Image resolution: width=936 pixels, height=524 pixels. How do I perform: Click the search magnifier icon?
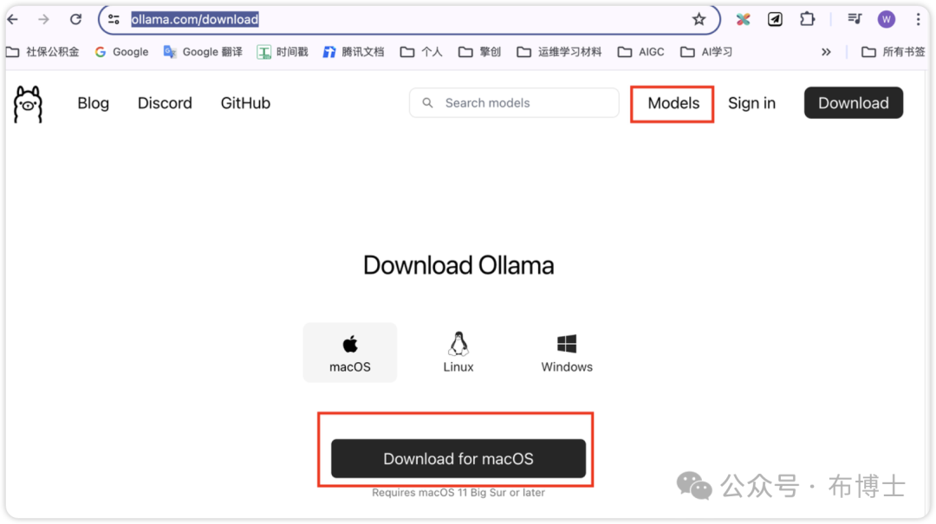[427, 103]
